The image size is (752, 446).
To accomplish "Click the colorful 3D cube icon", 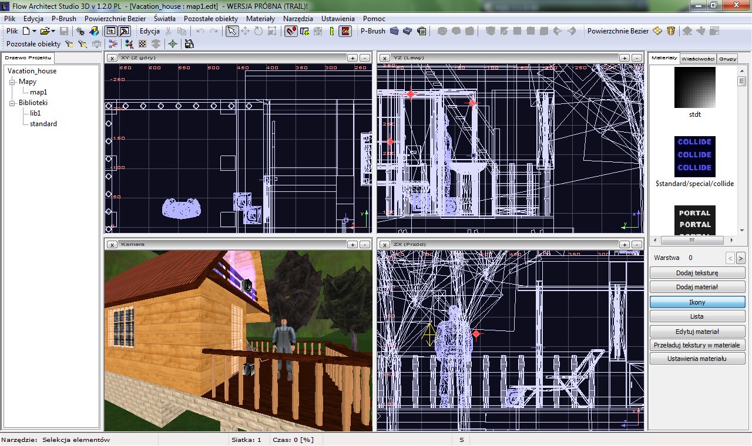I will tap(94, 31).
